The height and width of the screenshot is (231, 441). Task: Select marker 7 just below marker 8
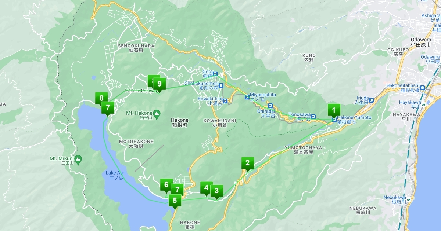coord(107,109)
